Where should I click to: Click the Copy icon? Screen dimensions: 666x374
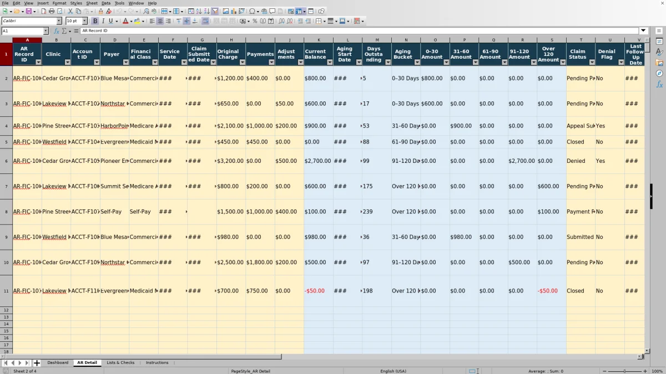coord(78,11)
